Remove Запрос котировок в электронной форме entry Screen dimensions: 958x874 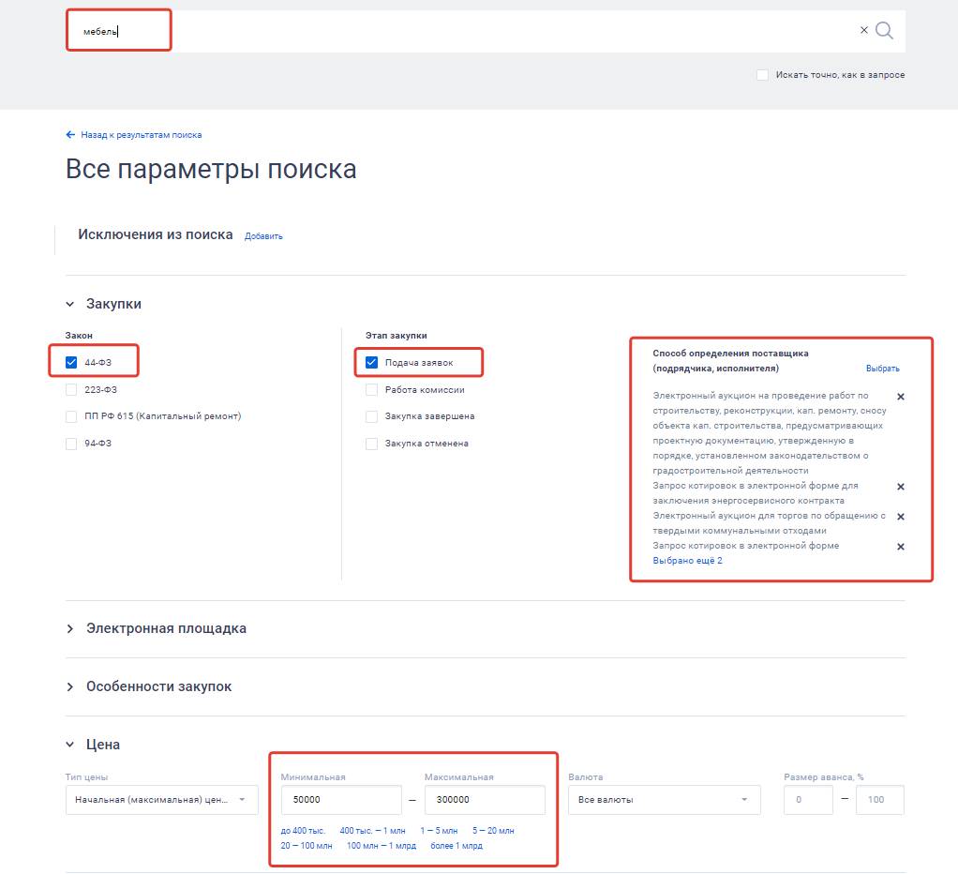[x=901, y=547]
